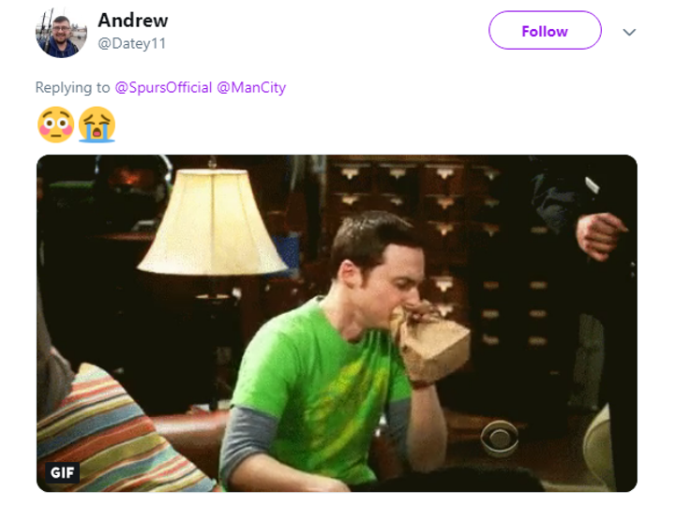Click the Follow button
This screenshot has width=675, height=505.
coord(545,31)
